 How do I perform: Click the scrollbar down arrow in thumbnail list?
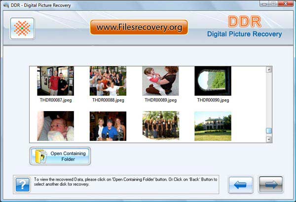(269, 139)
